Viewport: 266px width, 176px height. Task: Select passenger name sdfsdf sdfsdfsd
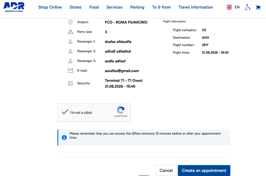[x=118, y=51]
